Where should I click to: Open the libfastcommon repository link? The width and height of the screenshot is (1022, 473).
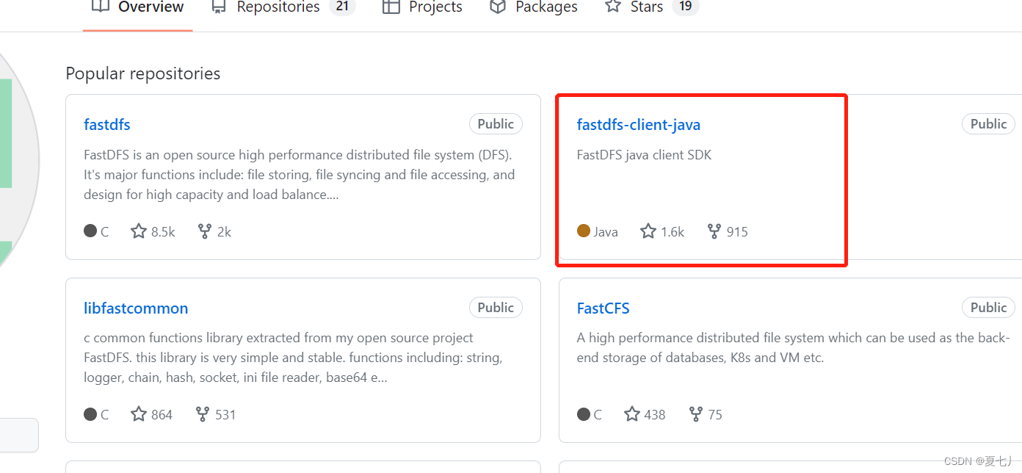(136, 308)
